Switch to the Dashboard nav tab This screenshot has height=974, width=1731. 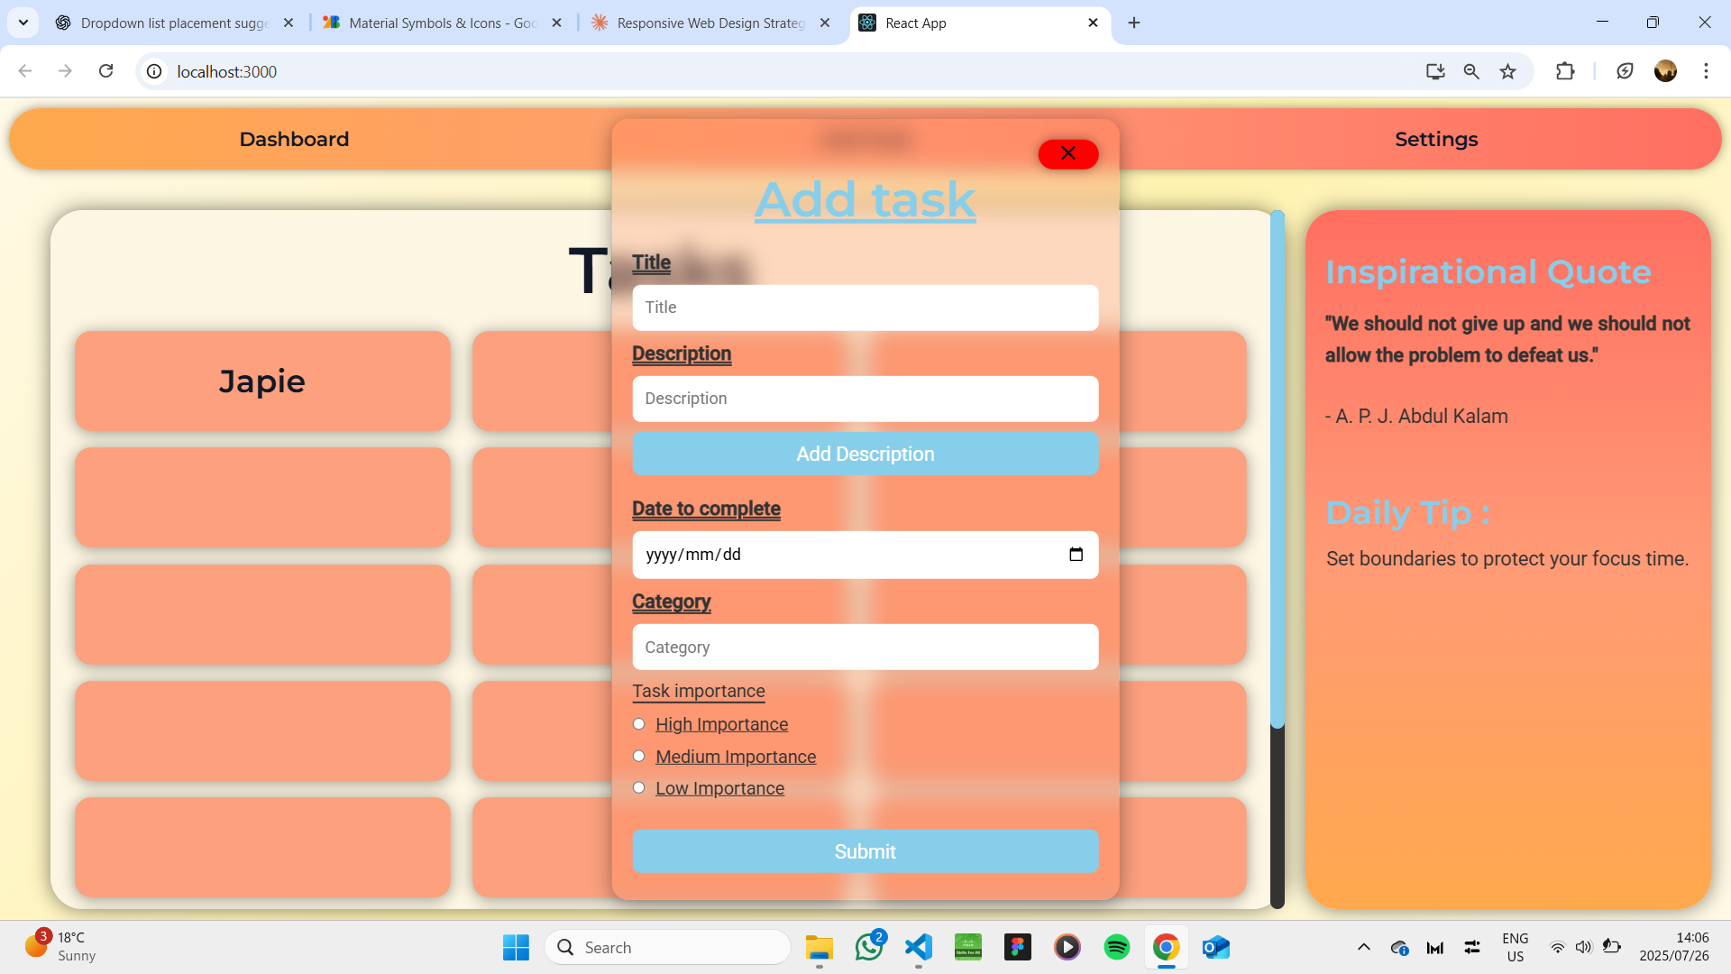tap(294, 139)
